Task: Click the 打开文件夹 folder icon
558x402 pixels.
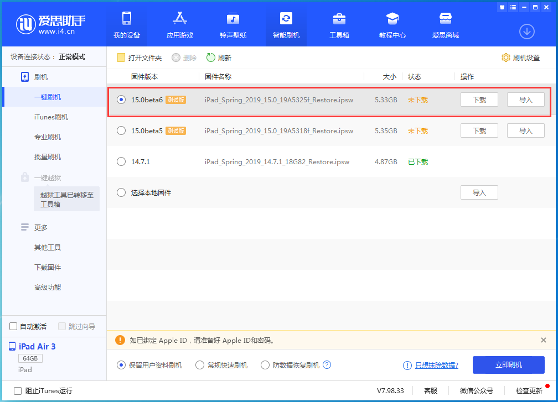Action: pyautogui.click(x=121, y=58)
